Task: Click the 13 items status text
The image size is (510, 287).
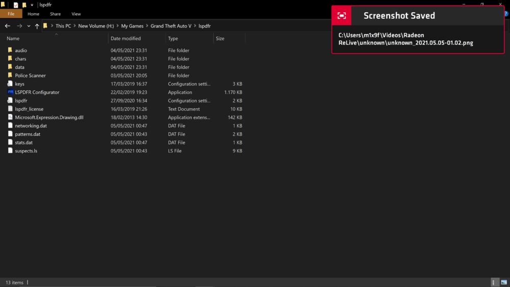Action: click(14, 282)
